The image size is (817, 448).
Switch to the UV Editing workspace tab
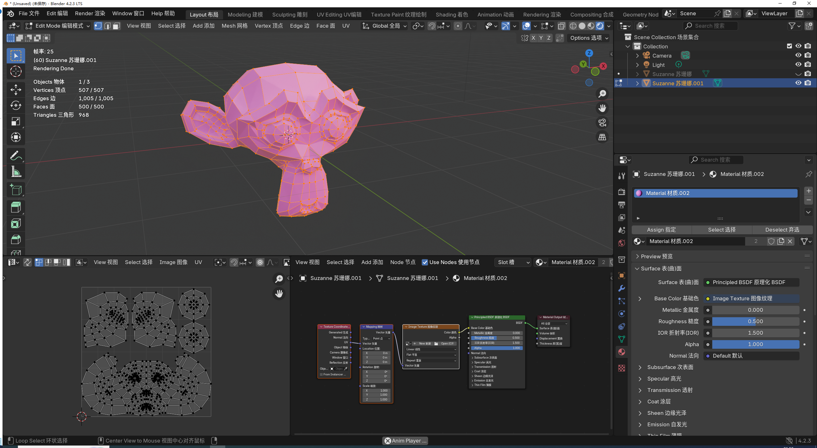coord(339,15)
